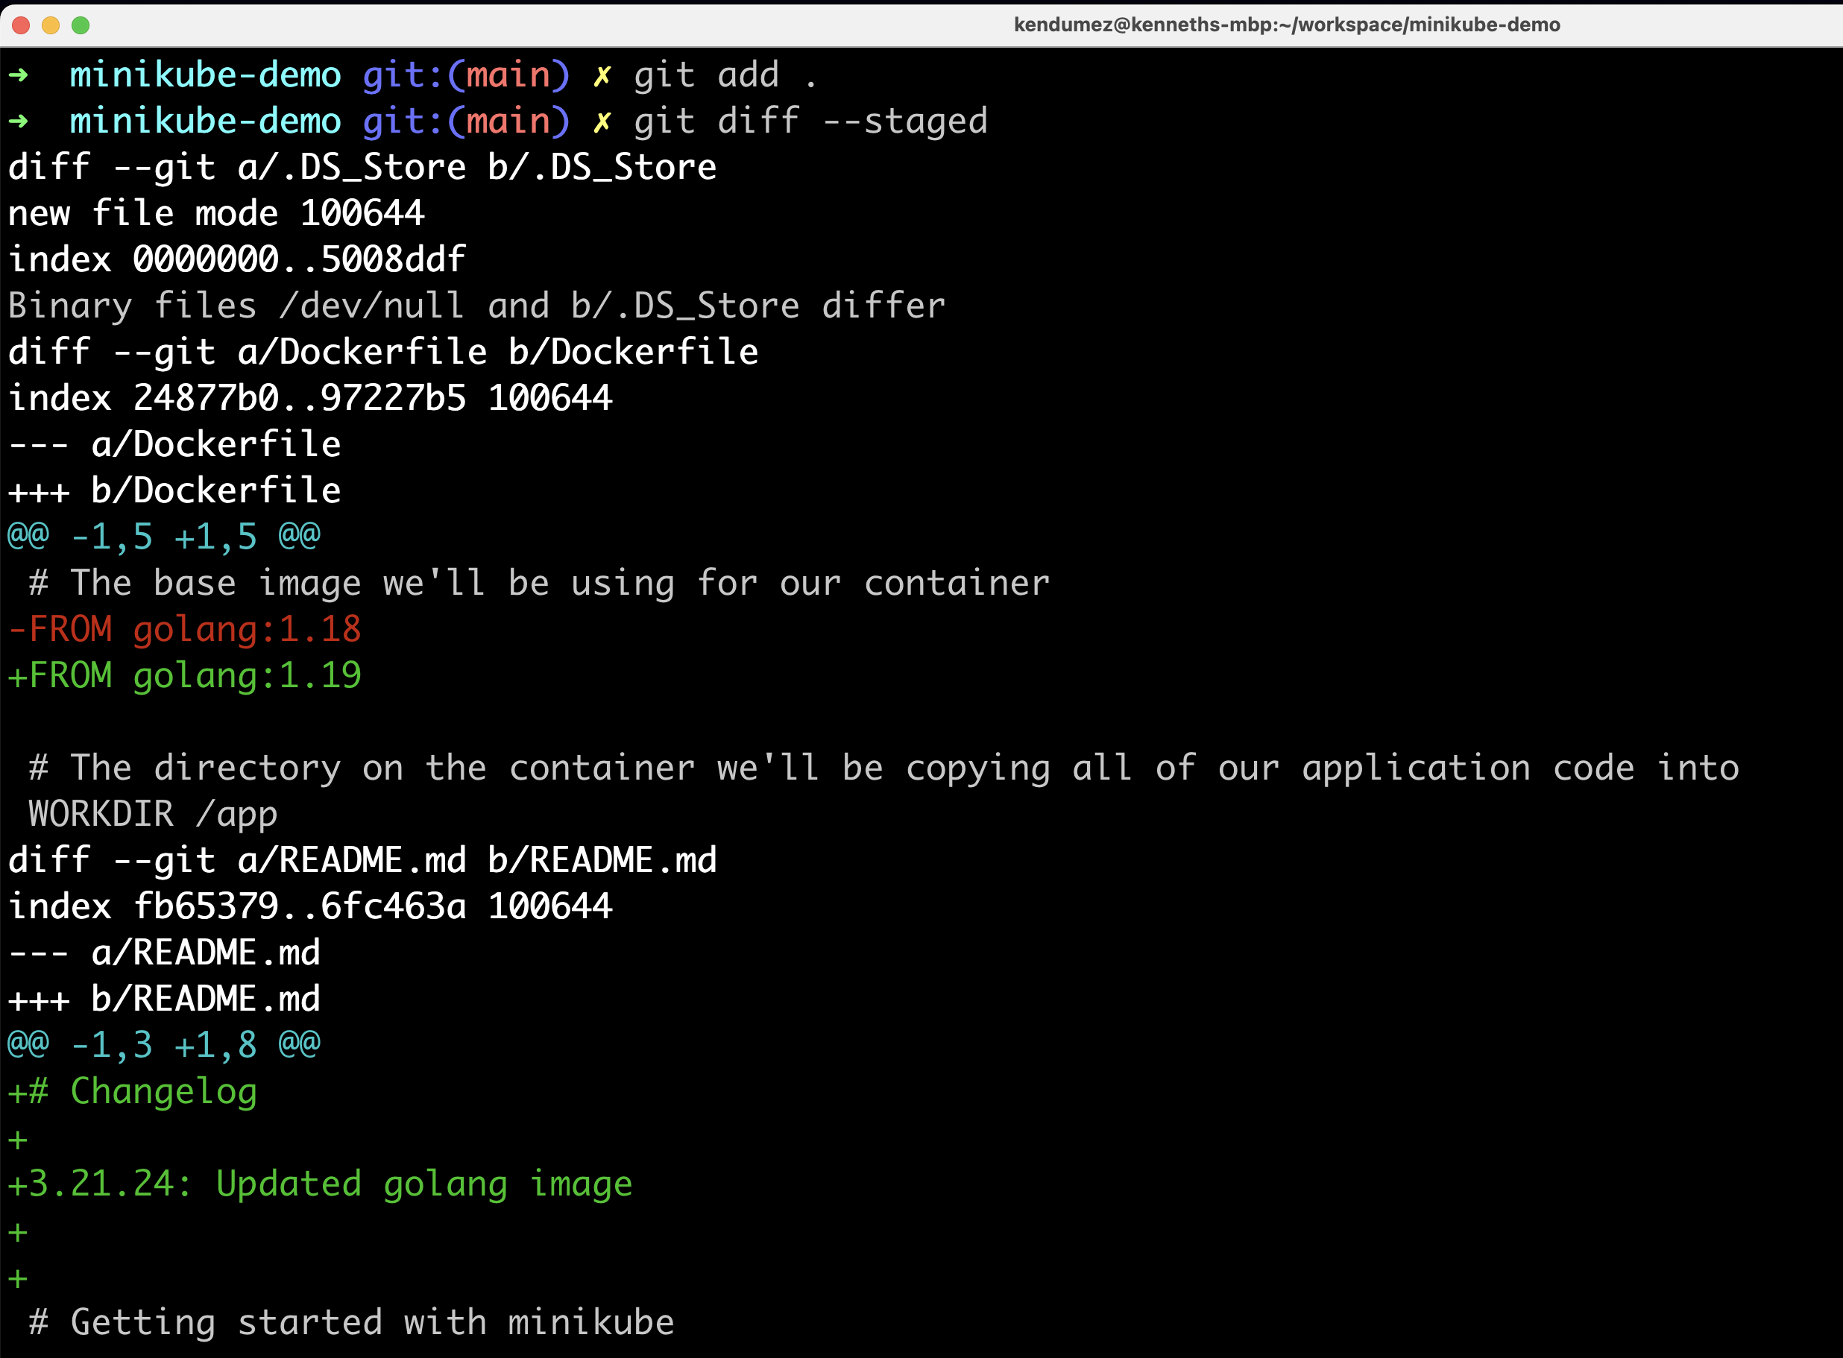Click the main branch indicator in parentheses

coord(510,74)
